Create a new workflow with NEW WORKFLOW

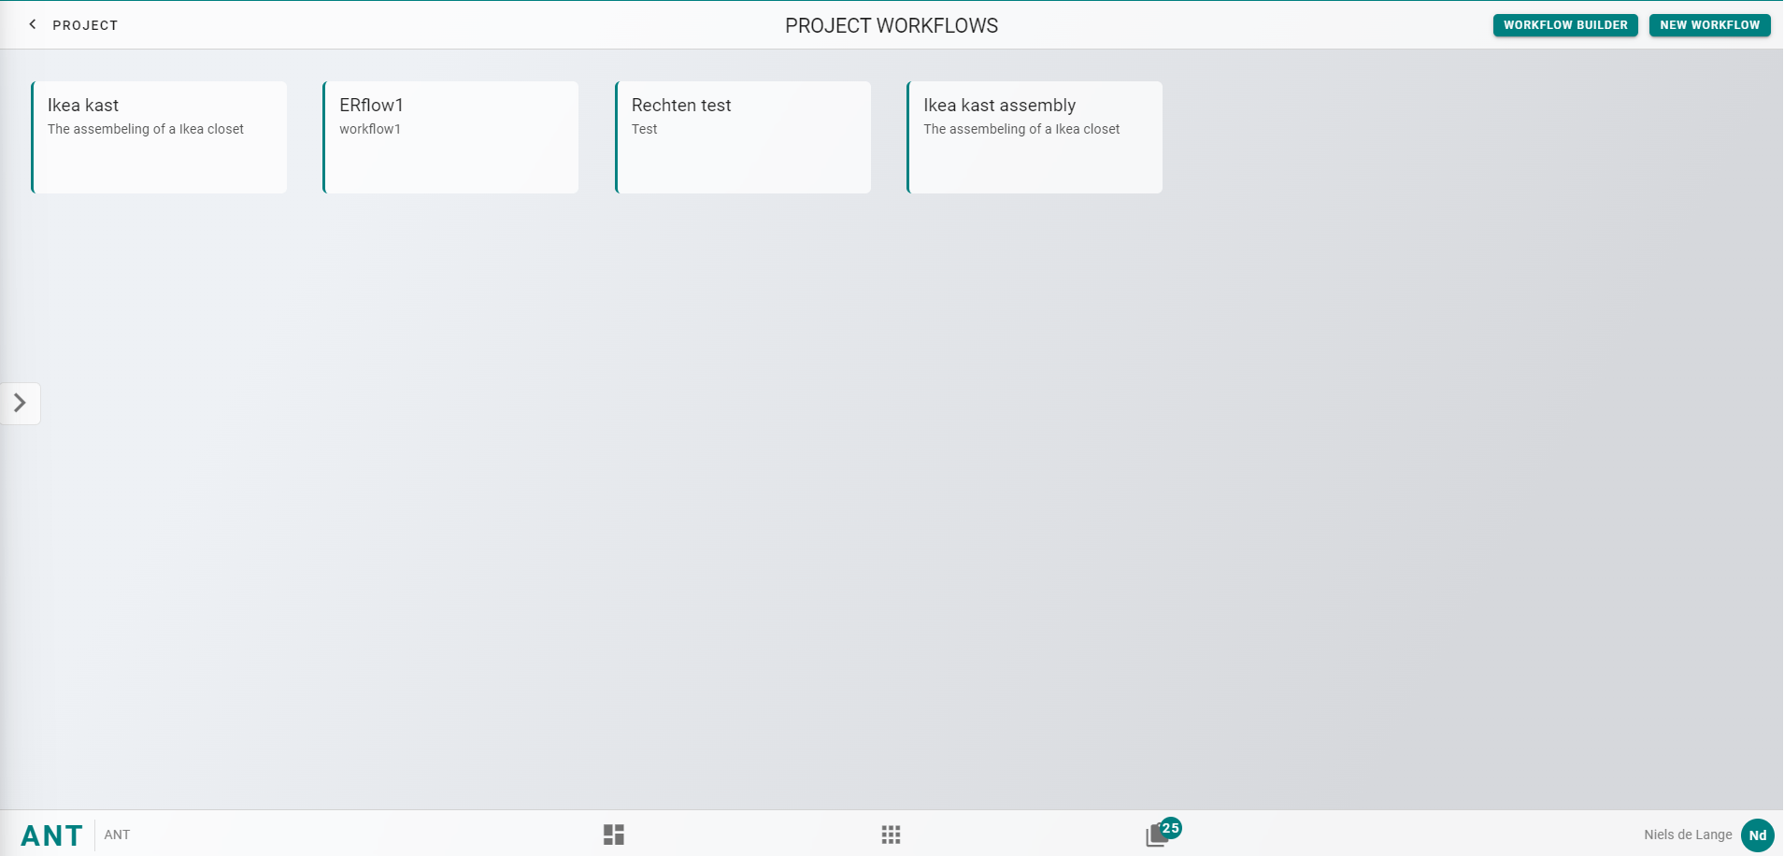click(x=1708, y=25)
